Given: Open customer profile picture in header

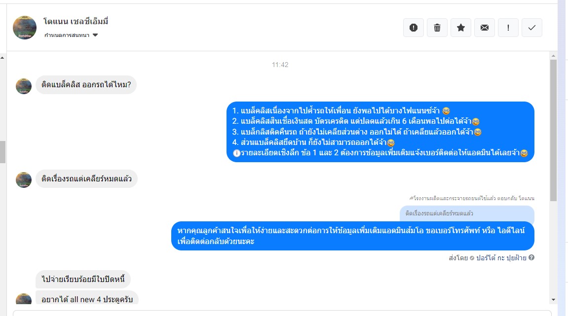Looking at the screenshot, I should pos(25,28).
